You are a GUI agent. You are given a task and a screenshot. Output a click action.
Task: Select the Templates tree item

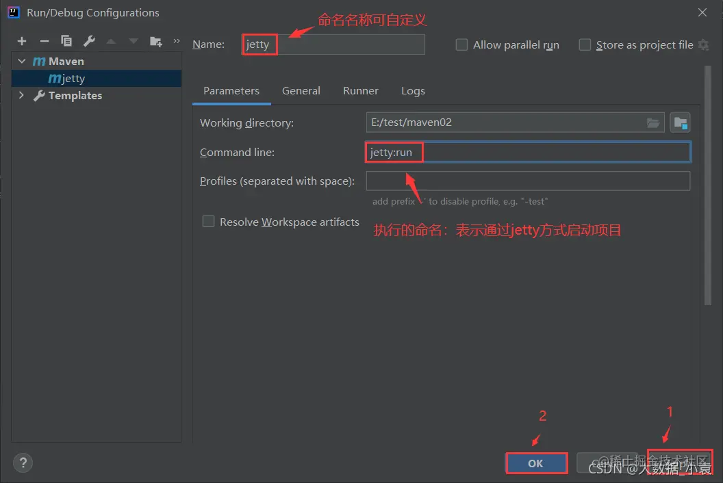[75, 95]
